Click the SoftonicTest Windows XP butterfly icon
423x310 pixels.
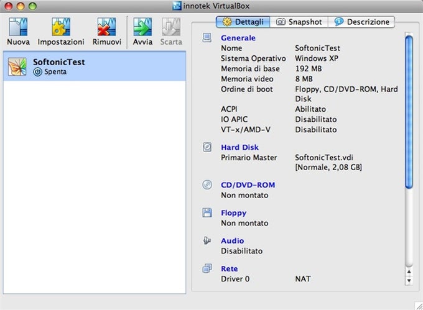(17, 67)
